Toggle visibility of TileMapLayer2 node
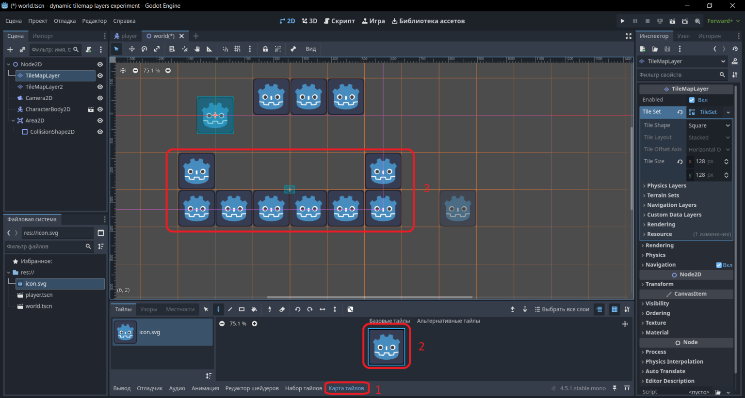 100,87
